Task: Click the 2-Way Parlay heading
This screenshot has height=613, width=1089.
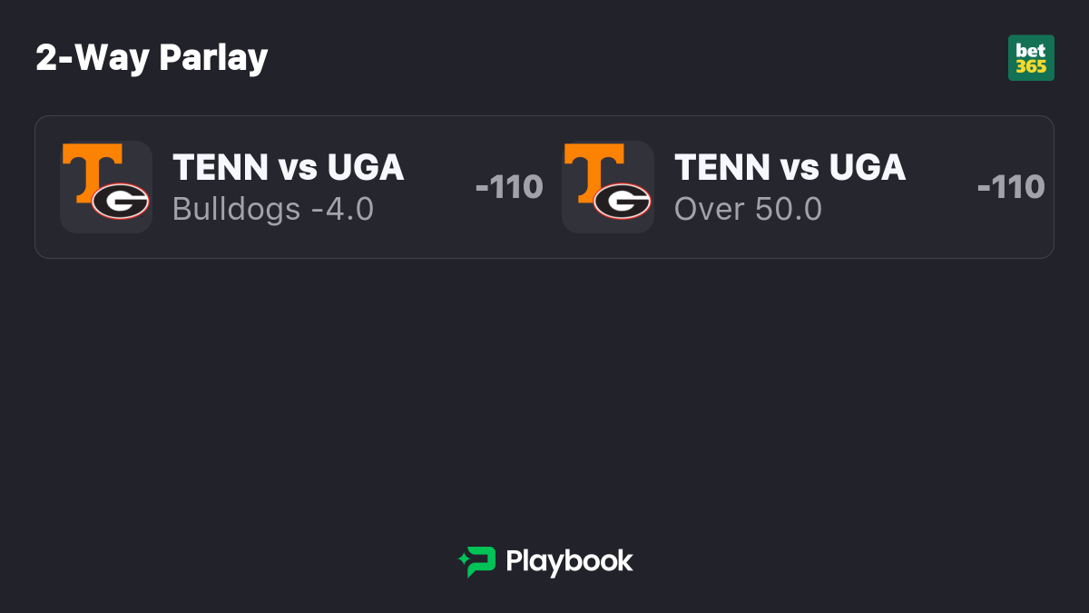Action: point(152,58)
